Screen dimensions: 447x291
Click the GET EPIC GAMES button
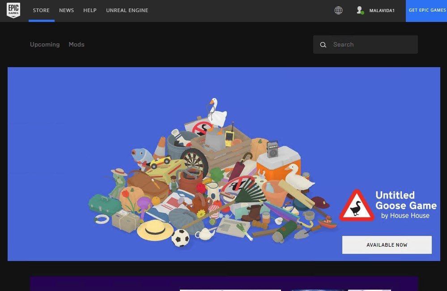point(426,11)
